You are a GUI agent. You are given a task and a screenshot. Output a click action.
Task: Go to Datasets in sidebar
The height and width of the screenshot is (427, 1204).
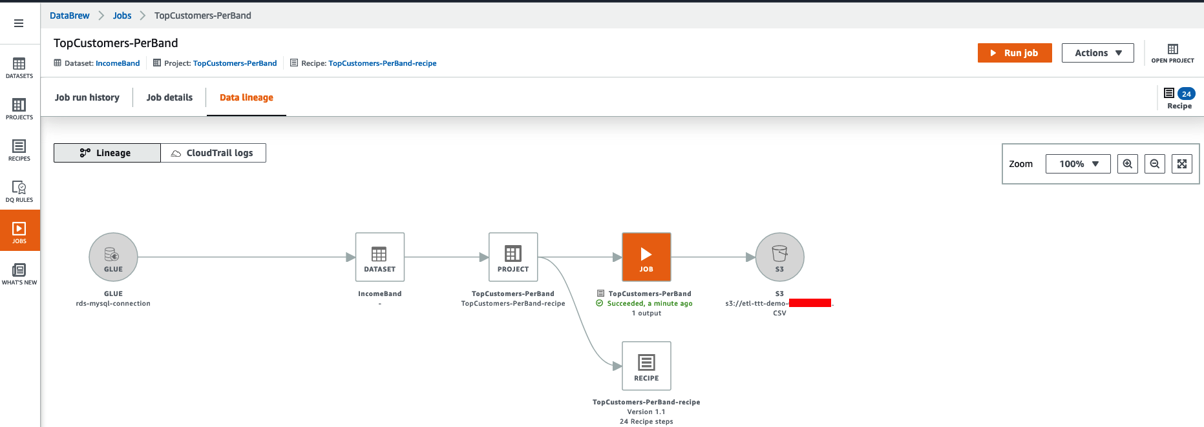(x=19, y=68)
